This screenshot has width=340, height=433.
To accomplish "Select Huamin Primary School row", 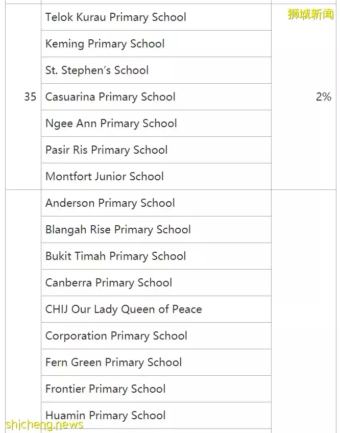I will pyautogui.click(x=105, y=415).
